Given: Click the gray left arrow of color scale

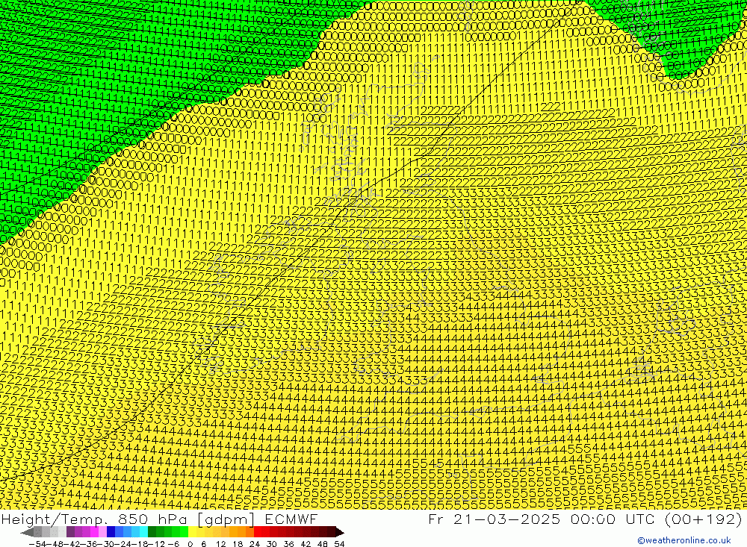Looking at the screenshot, I should [27, 532].
